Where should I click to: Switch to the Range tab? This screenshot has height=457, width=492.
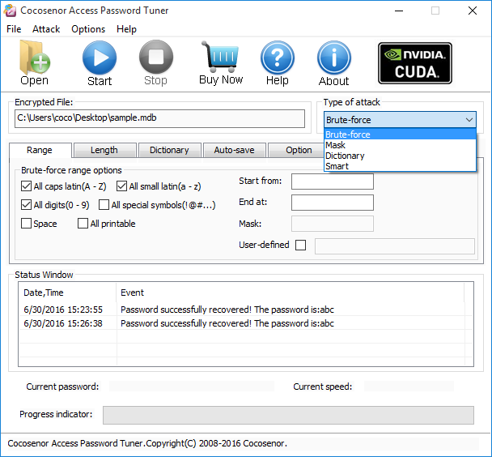pyautogui.click(x=40, y=150)
